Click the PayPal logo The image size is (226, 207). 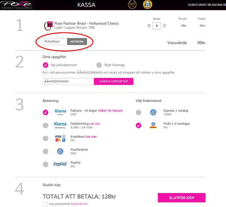coord(60,164)
